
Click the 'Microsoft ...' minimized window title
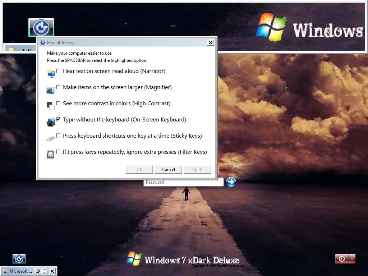(x=20, y=271)
